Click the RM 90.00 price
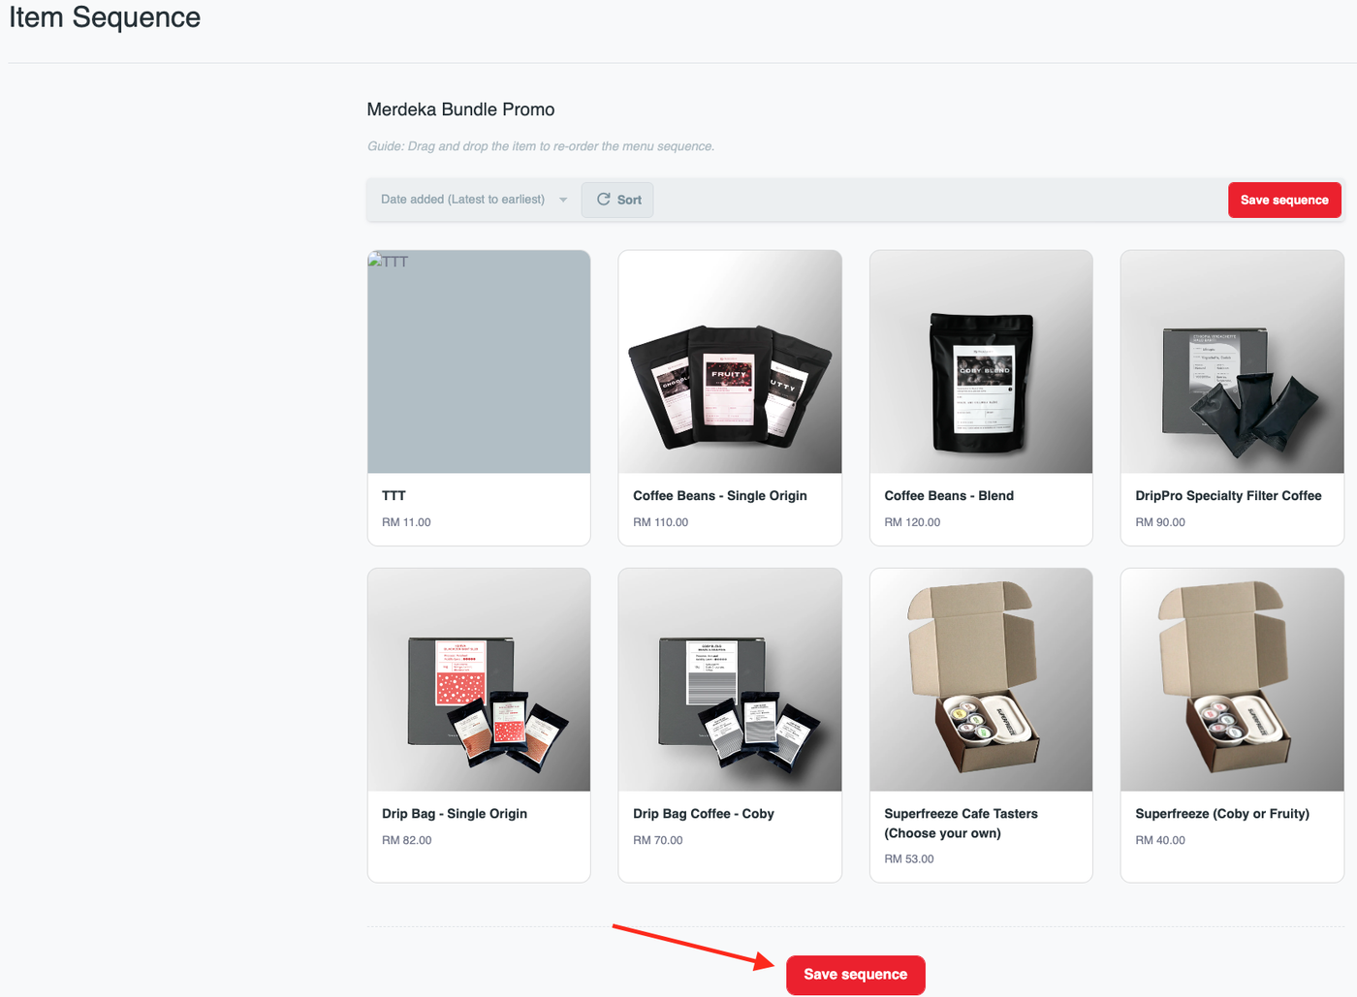Viewport: 1357px width, 997px height. (x=1160, y=522)
